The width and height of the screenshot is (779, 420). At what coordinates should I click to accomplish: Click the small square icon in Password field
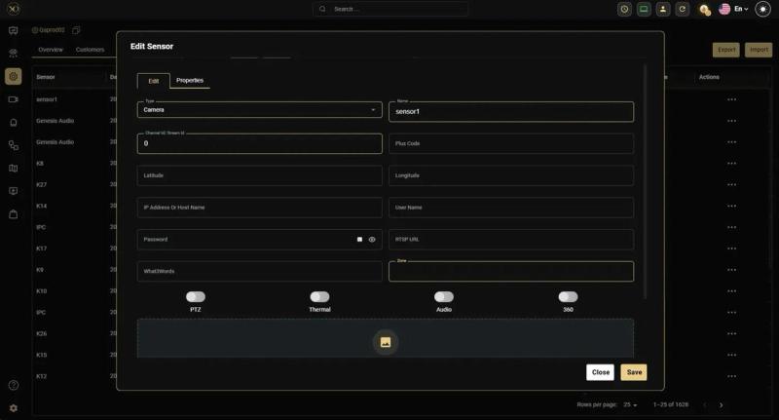pos(359,240)
